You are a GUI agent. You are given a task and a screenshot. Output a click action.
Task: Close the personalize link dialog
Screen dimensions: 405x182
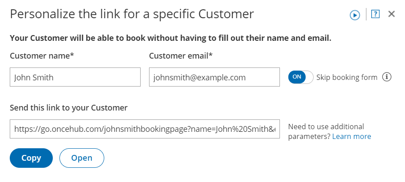point(391,14)
